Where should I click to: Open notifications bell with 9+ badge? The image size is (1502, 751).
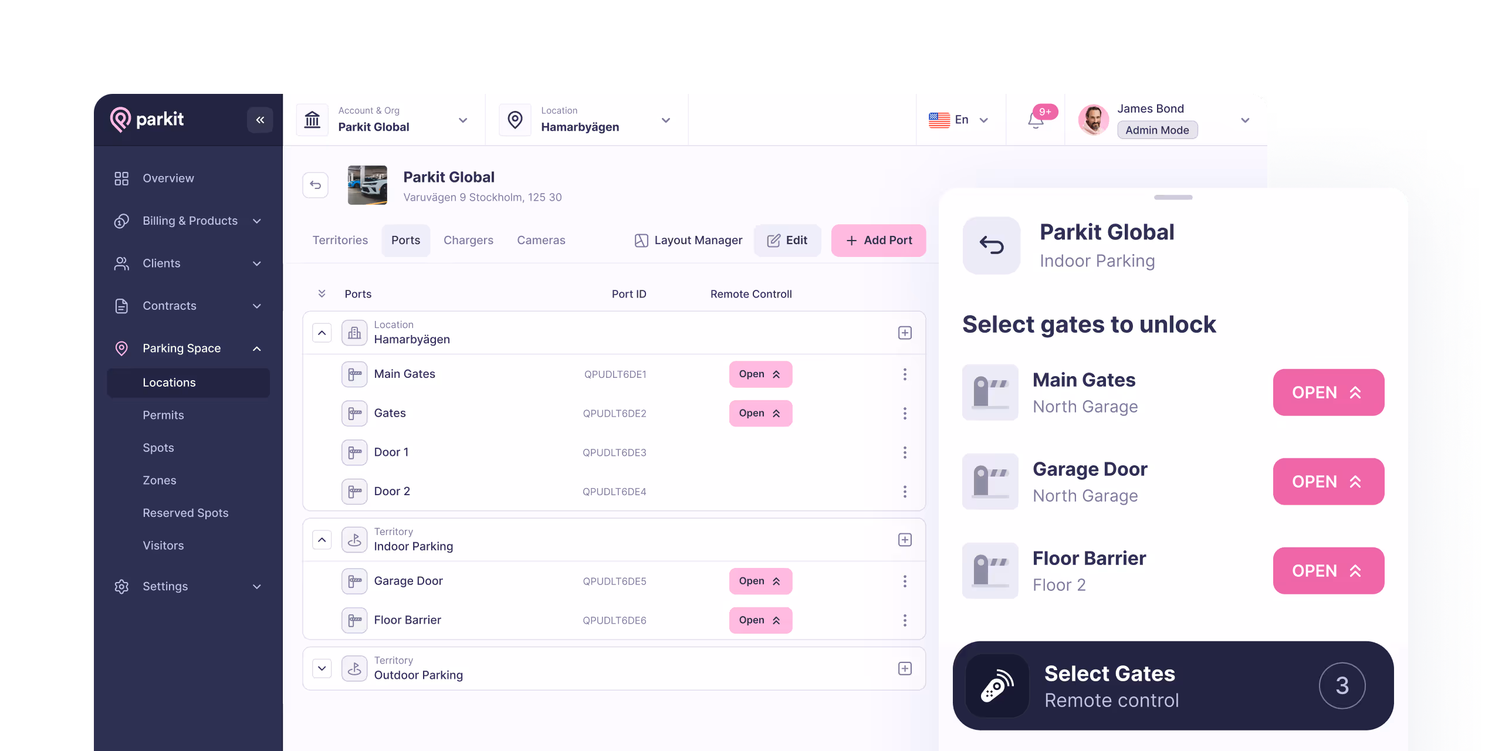[x=1036, y=120]
